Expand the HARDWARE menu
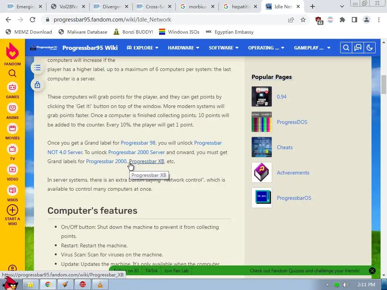 click(183, 48)
